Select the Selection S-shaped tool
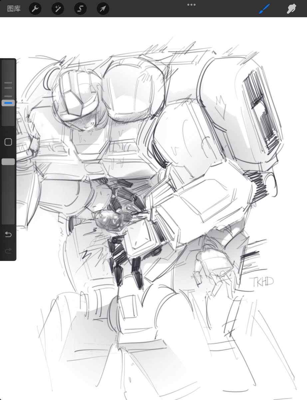 (x=80, y=9)
